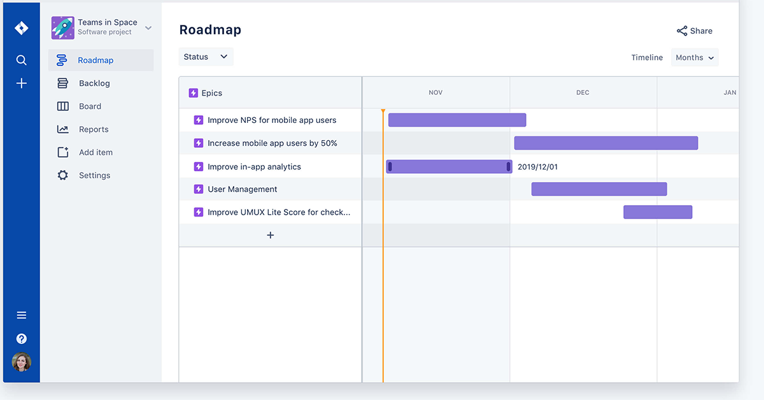764x400 pixels.
Task: Select the Add item icon
Action: pyautogui.click(x=62, y=152)
